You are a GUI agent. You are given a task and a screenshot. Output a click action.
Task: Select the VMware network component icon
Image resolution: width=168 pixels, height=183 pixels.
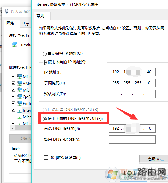pyautogui.click(x=20, y=83)
